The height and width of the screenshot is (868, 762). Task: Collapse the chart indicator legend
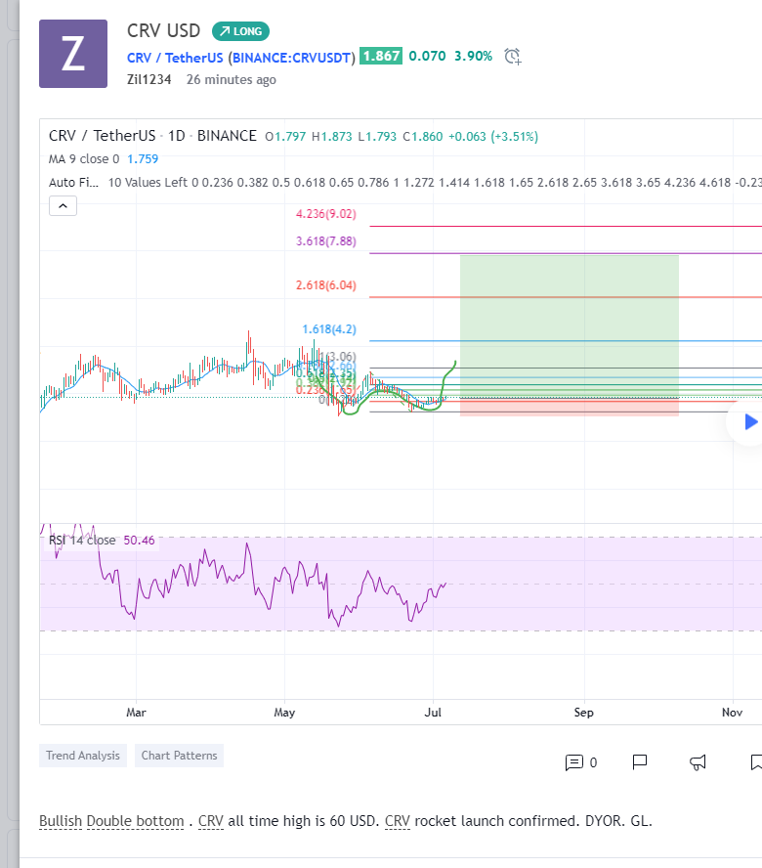coord(62,206)
